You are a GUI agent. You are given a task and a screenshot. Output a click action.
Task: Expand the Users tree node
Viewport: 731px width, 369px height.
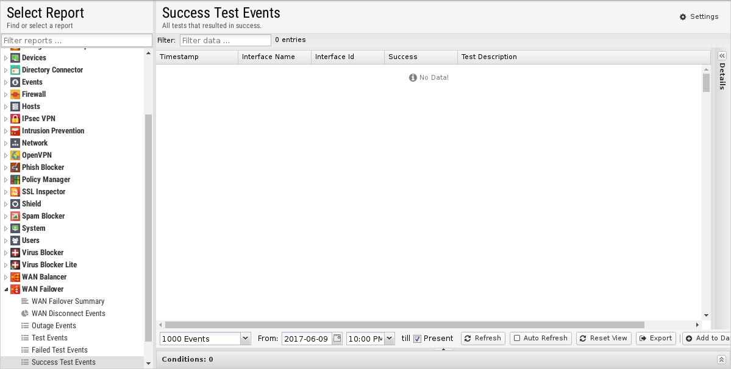coord(5,241)
